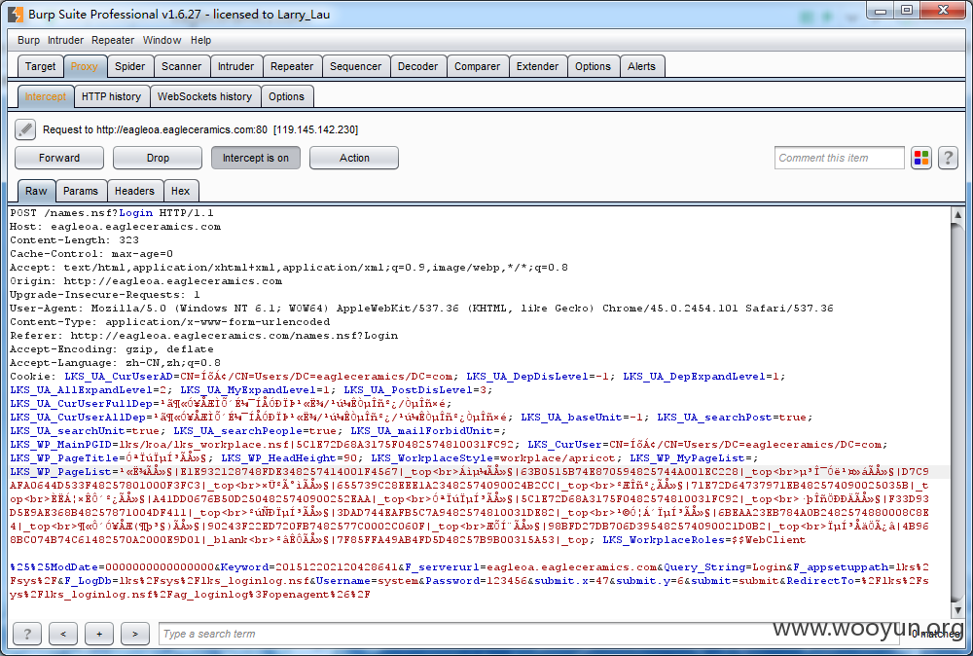Switch to the Headers view tab
Image resolution: width=973 pixels, height=656 pixels.
point(134,191)
